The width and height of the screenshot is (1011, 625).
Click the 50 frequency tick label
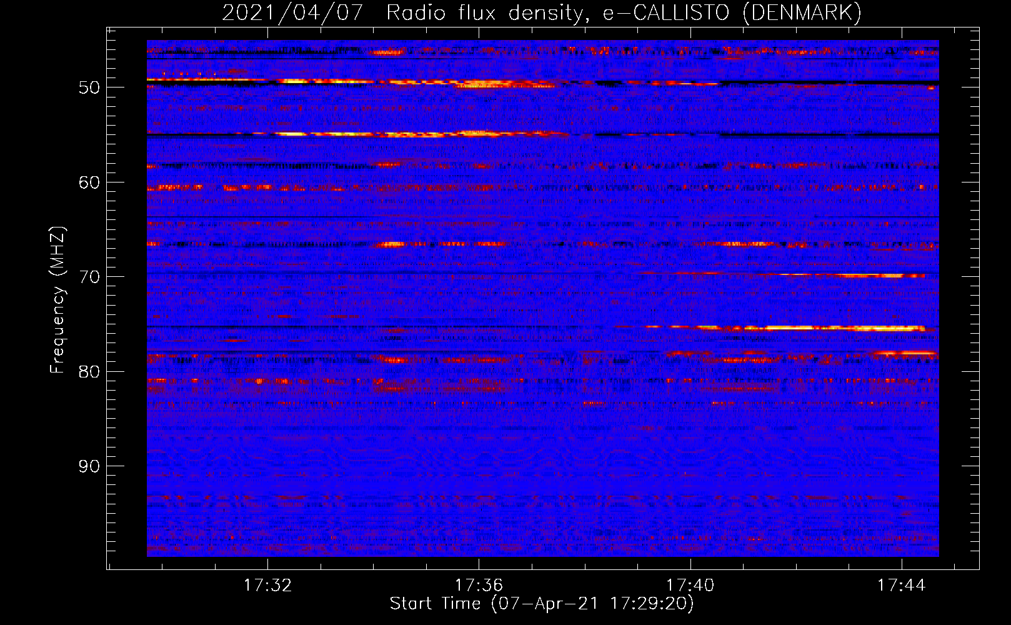pyautogui.click(x=89, y=87)
